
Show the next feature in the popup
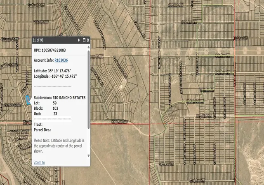(79, 40)
